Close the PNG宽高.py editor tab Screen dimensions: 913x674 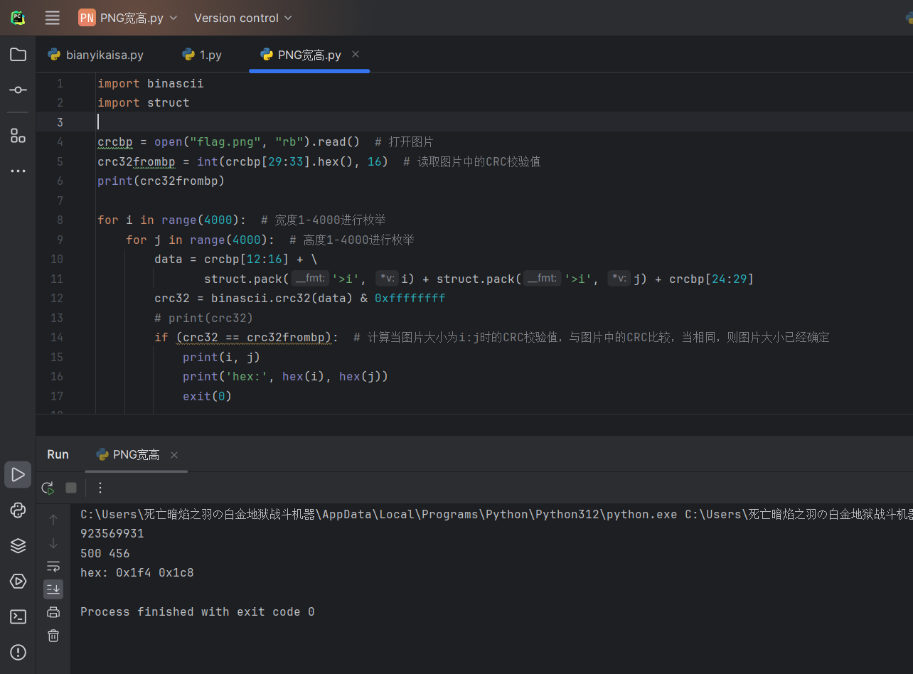pos(356,54)
